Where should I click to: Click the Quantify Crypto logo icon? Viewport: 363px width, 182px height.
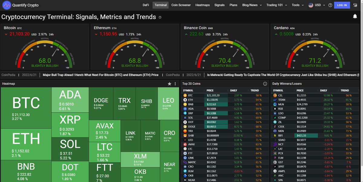click(x=6, y=5)
